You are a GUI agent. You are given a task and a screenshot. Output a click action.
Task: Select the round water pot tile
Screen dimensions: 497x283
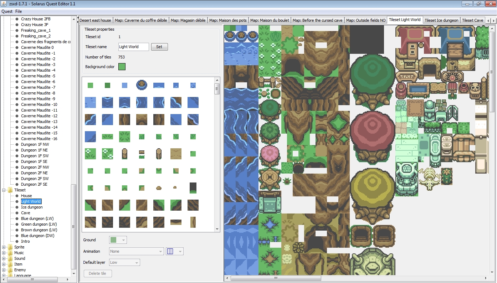(142, 85)
